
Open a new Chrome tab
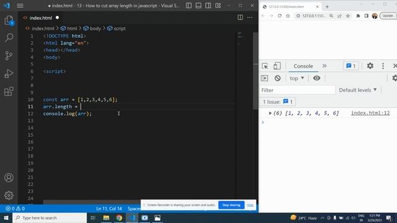click(x=327, y=7)
